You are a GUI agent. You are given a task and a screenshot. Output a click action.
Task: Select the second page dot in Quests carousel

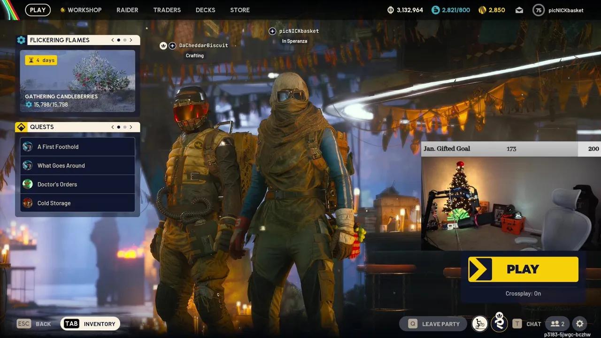124,127
